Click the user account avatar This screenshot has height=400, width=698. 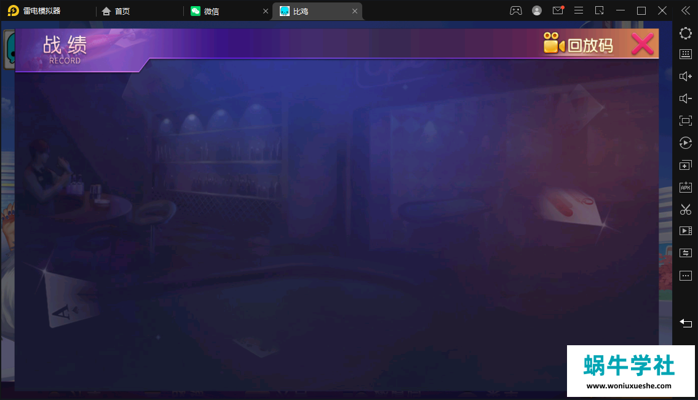click(536, 10)
